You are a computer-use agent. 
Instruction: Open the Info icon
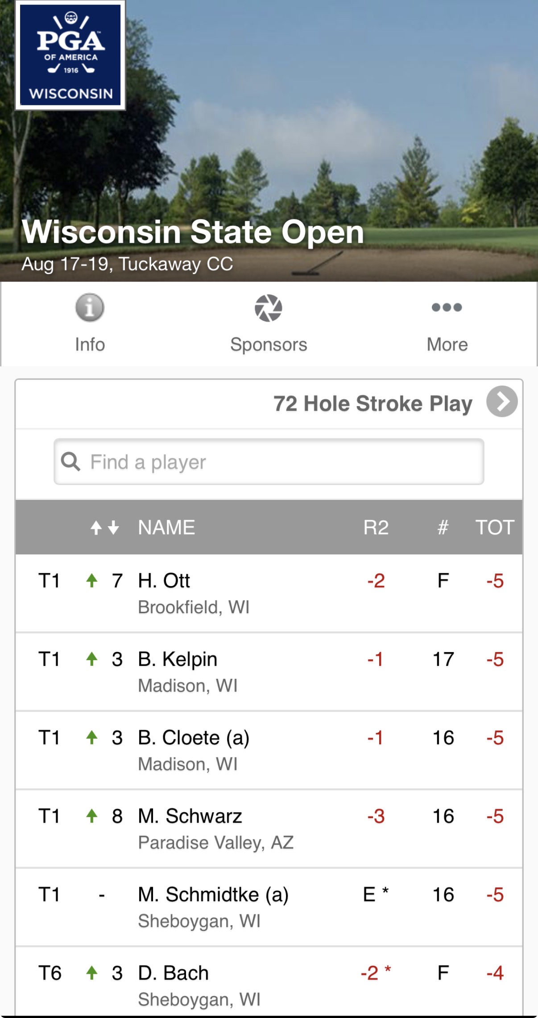90,307
